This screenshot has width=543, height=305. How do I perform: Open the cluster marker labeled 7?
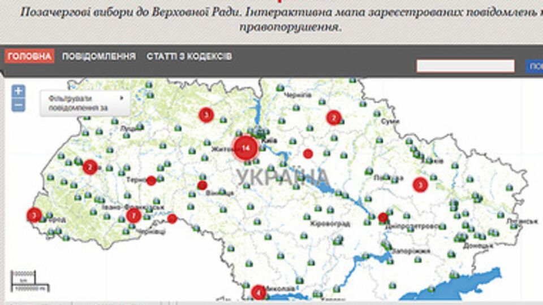(x=133, y=216)
